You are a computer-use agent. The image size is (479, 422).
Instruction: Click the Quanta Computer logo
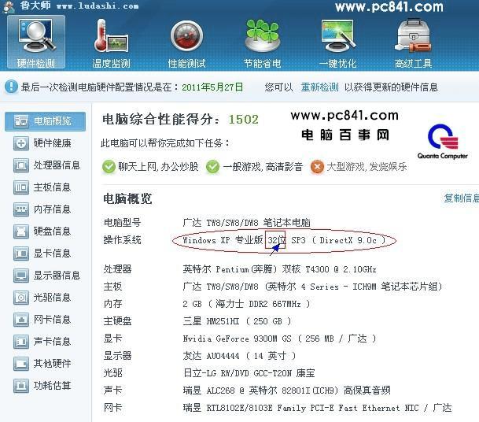pyautogui.click(x=443, y=142)
